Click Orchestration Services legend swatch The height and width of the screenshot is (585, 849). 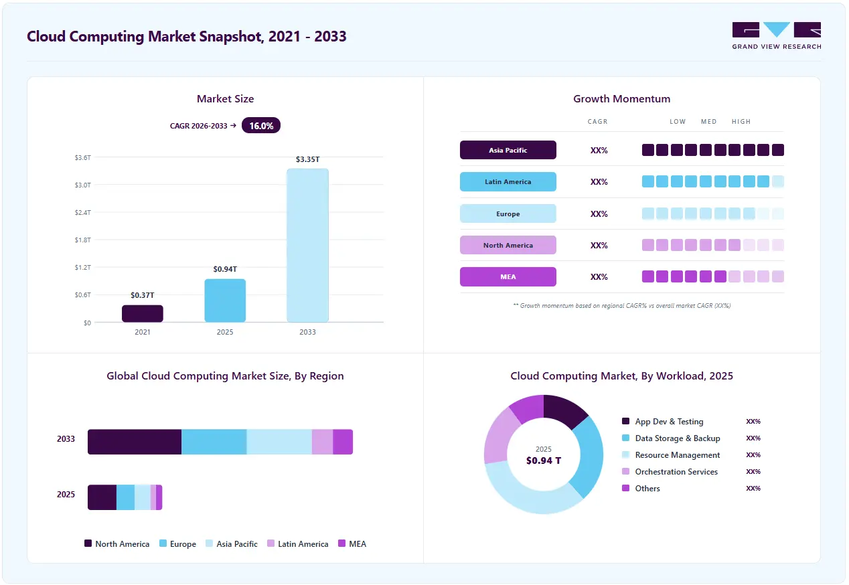626,471
